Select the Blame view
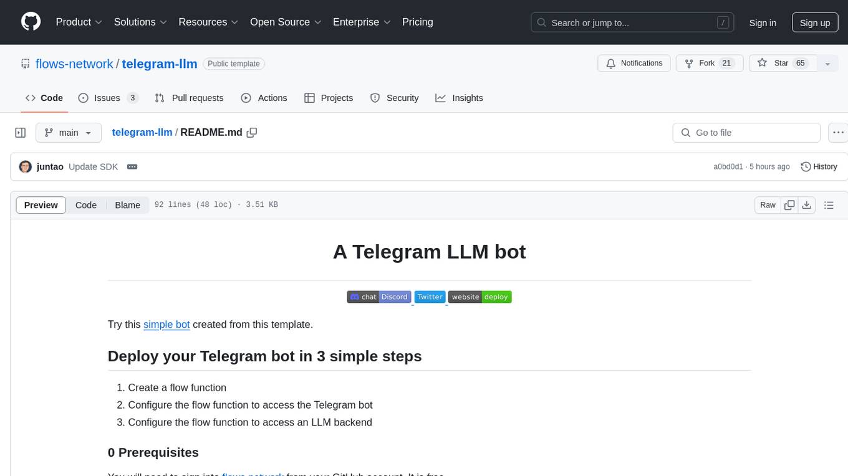 128,205
